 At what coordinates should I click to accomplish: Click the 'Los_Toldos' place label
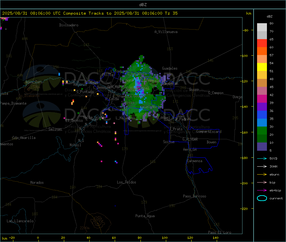(x=126, y=182)
